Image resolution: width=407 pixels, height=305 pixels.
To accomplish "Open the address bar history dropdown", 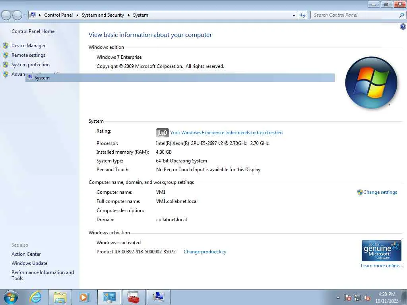I will coord(294,15).
